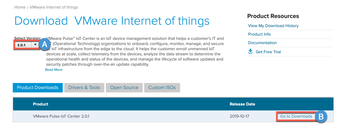Expand the Select Version dropdown arrow
The height and width of the screenshot is (125, 341).
click(x=35, y=45)
